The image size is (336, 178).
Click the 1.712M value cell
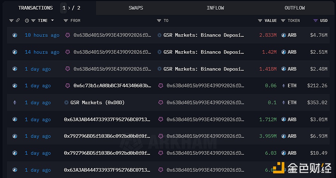268,119
